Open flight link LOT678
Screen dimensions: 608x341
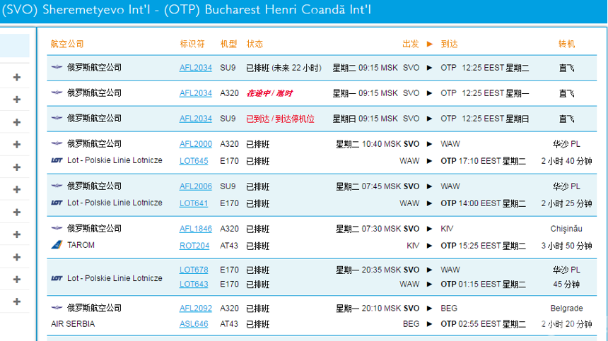pyautogui.click(x=194, y=270)
